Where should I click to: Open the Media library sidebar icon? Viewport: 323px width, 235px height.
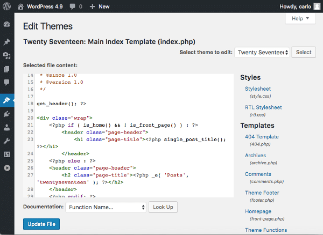coord(7,55)
